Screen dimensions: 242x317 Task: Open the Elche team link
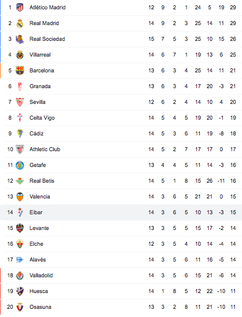click(x=36, y=244)
